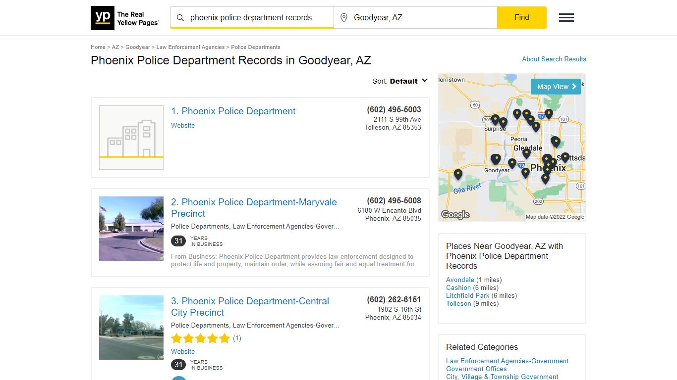Open Map View

[x=556, y=87]
